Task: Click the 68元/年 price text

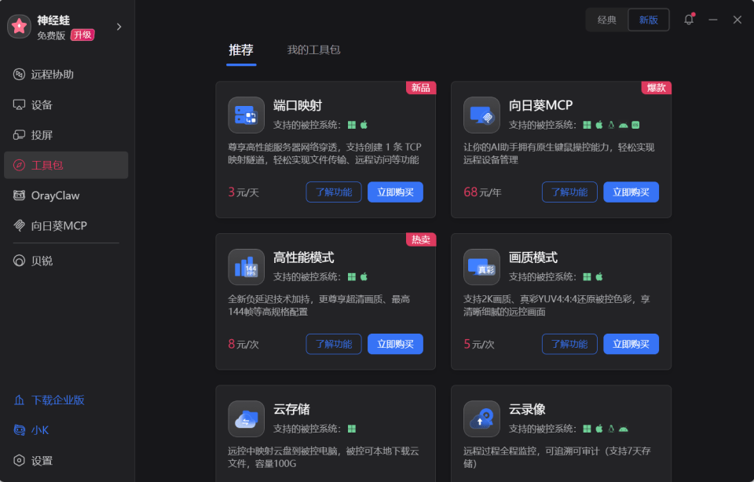Action: 482,192
